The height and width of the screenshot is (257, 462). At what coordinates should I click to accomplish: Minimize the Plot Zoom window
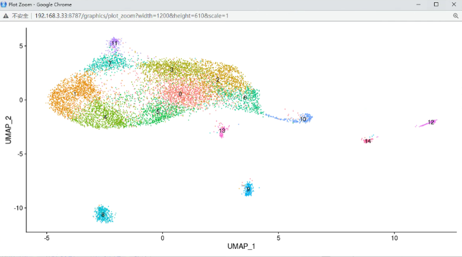(417, 4)
